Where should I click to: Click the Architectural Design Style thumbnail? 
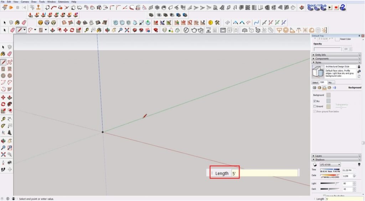[318, 72]
